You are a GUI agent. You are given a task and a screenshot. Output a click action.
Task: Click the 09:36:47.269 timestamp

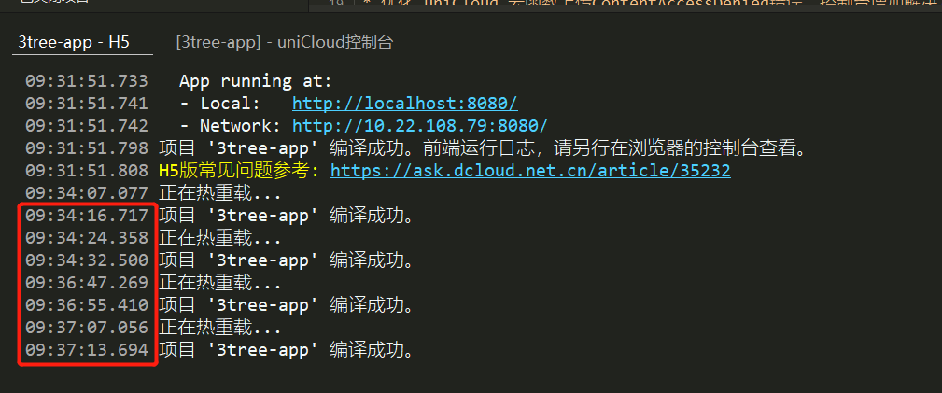point(87,283)
